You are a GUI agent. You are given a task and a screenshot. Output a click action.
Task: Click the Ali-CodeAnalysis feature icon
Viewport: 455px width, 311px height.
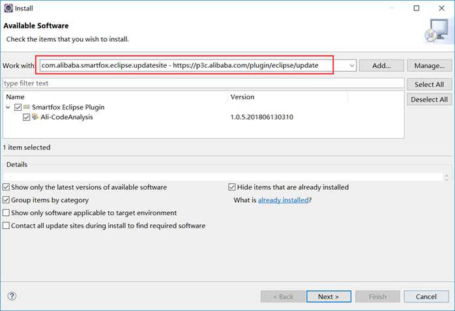[35, 117]
